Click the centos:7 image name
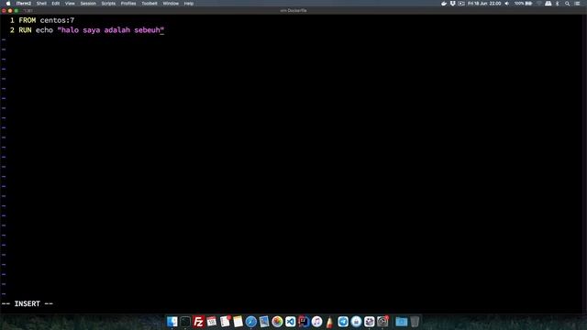Viewport: 587px width, 330px height. pos(57,20)
